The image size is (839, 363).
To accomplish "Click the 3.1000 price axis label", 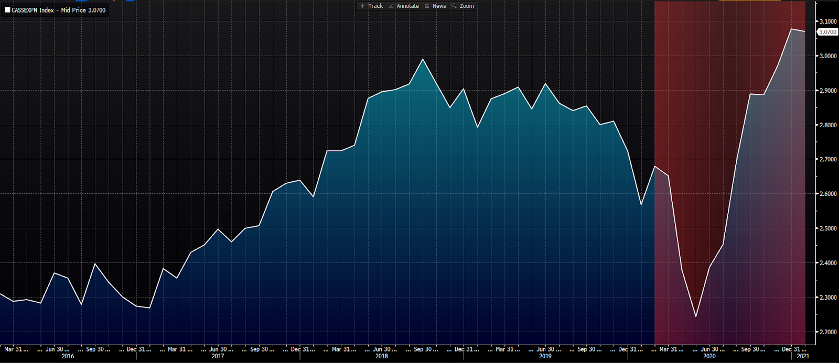I will [828, 21].
